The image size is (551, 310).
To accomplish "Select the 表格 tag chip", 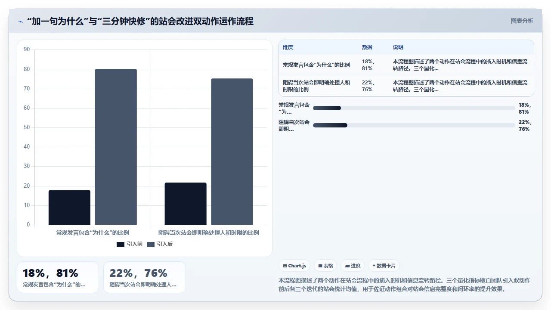I will coord(325,266).
